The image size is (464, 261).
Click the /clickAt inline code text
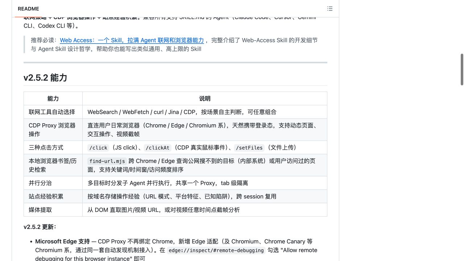(157, 148)
